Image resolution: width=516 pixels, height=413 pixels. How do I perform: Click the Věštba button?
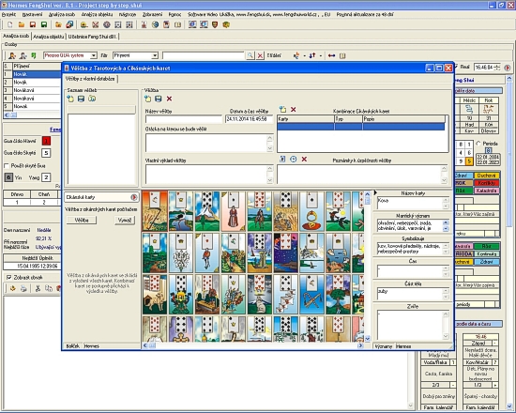(x=82, y=220)
